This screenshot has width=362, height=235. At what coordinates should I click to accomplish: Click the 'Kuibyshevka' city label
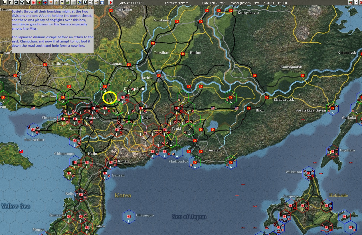(248, 13)
